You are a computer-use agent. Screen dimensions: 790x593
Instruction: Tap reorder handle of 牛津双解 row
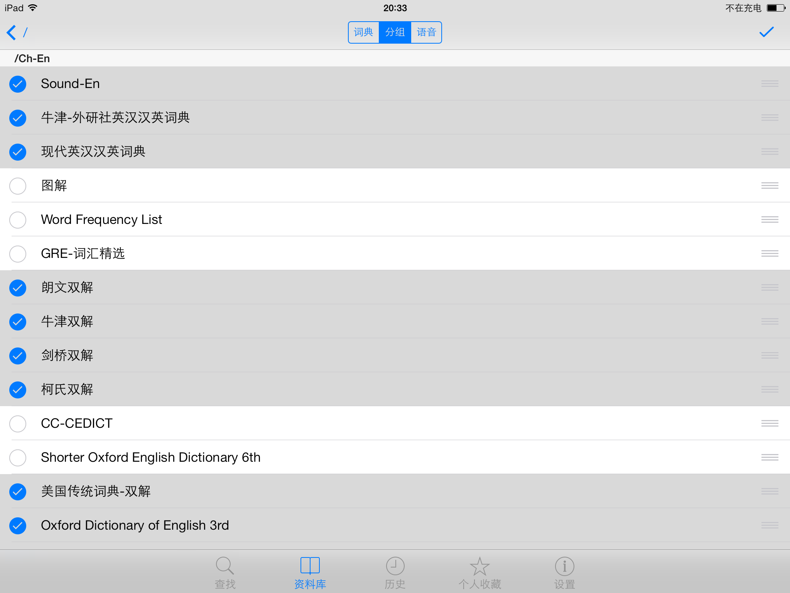(x=770, y=322)
